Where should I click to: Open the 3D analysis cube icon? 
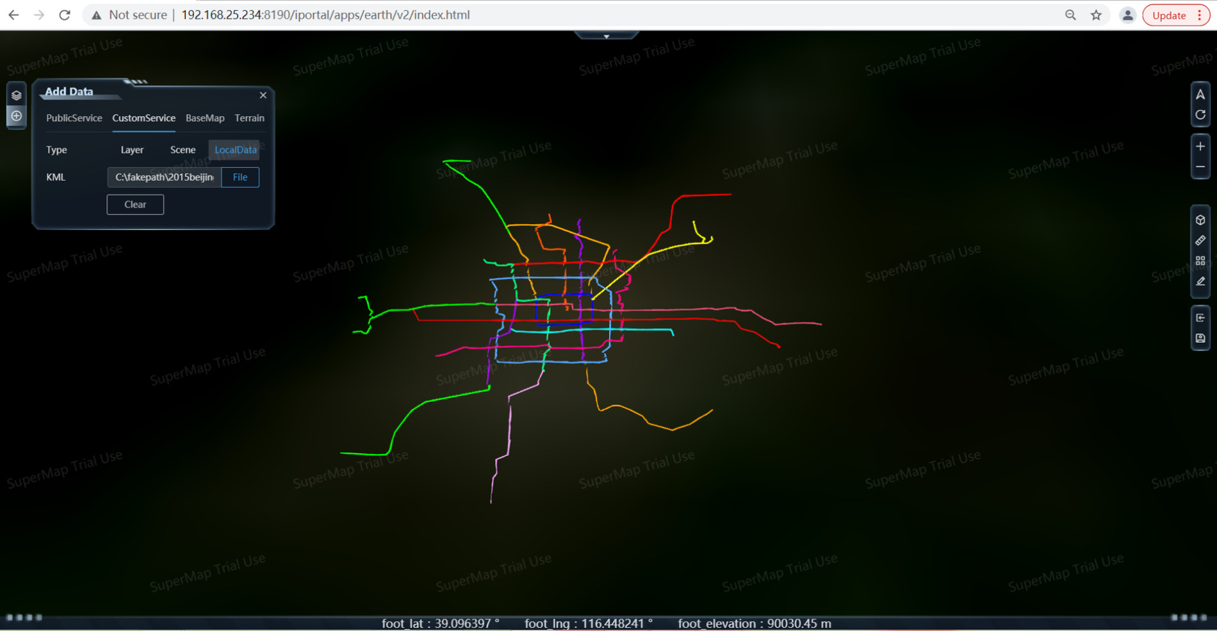tap(1200, 220)
